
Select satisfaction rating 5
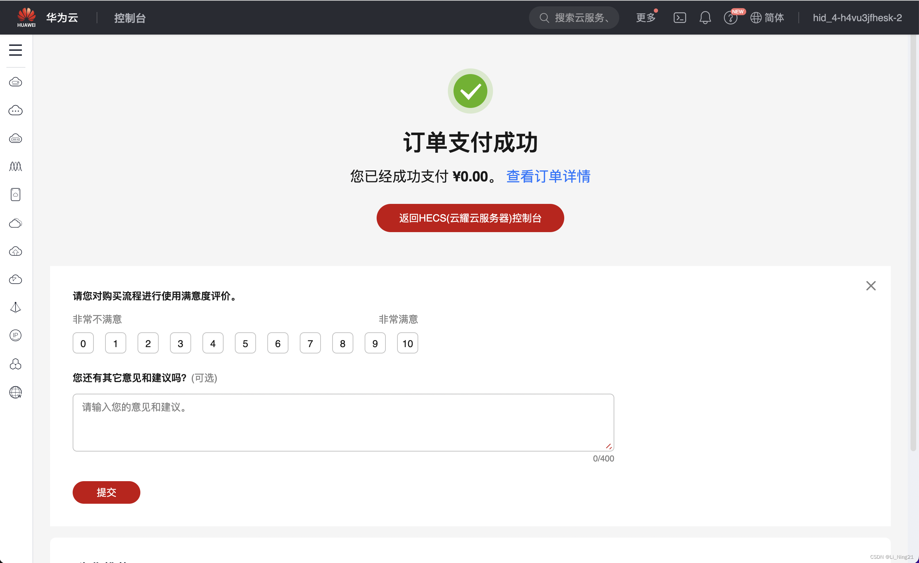click(245, 343)
